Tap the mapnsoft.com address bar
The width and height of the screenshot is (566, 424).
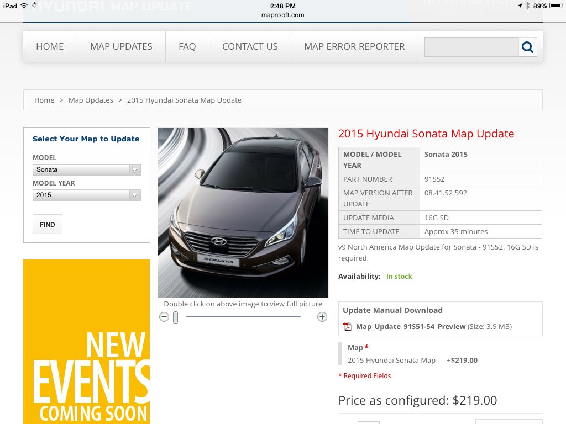(282, 15)
